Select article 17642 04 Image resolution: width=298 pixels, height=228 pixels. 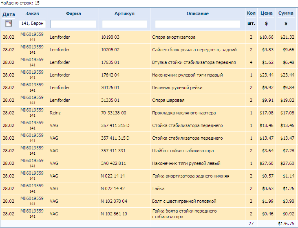pos(110,75)
